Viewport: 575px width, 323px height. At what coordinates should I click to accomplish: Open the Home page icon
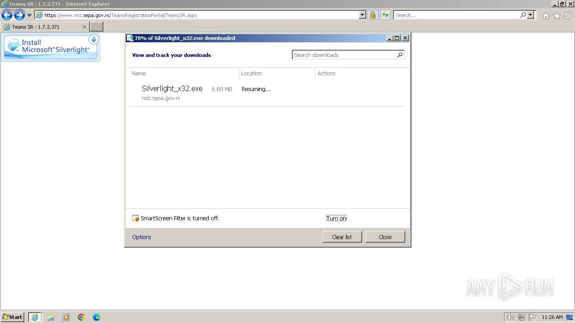pyautogui.click(x=545, y=16)
